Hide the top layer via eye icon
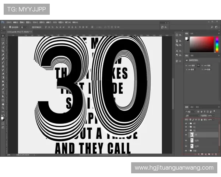 tap(186, 124)
